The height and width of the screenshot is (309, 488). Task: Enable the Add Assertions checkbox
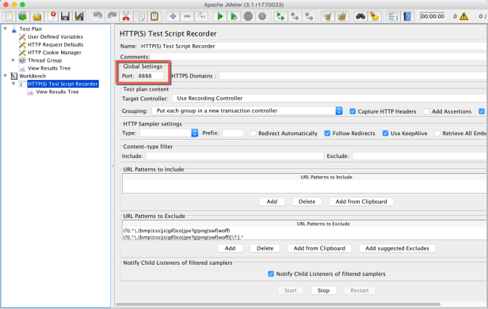coord(426,111)
